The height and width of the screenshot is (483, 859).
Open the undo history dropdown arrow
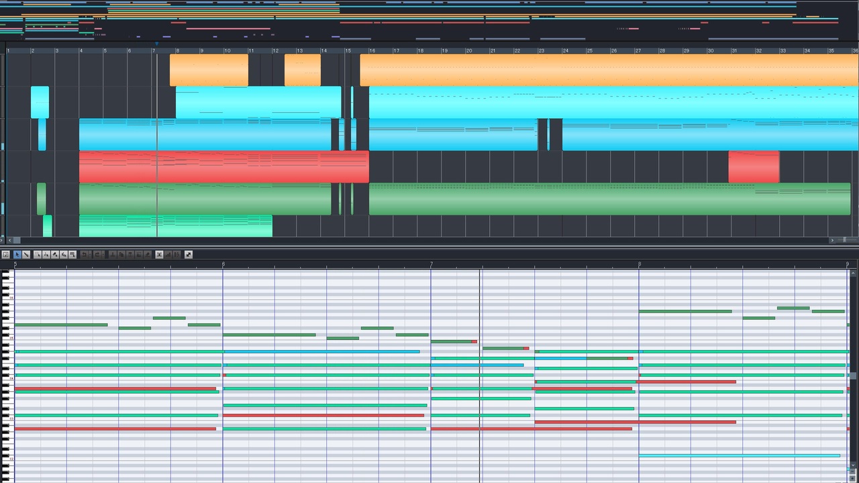coord(90,255)
